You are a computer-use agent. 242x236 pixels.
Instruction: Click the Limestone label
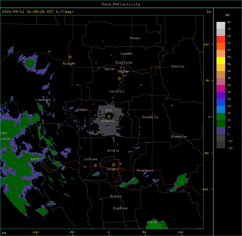pos(43,100)
